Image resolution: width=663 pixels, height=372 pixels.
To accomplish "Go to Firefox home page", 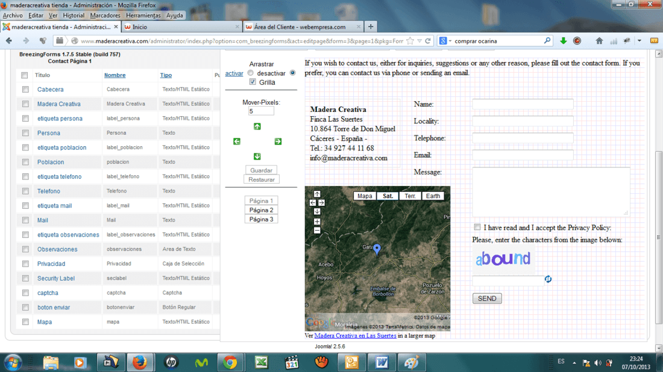I will (599, 41).
